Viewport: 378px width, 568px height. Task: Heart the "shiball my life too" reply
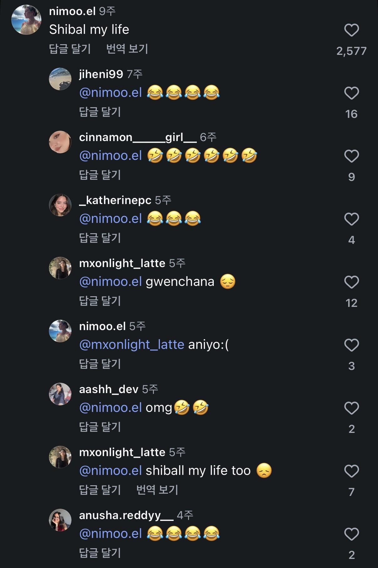pos(351,471)
